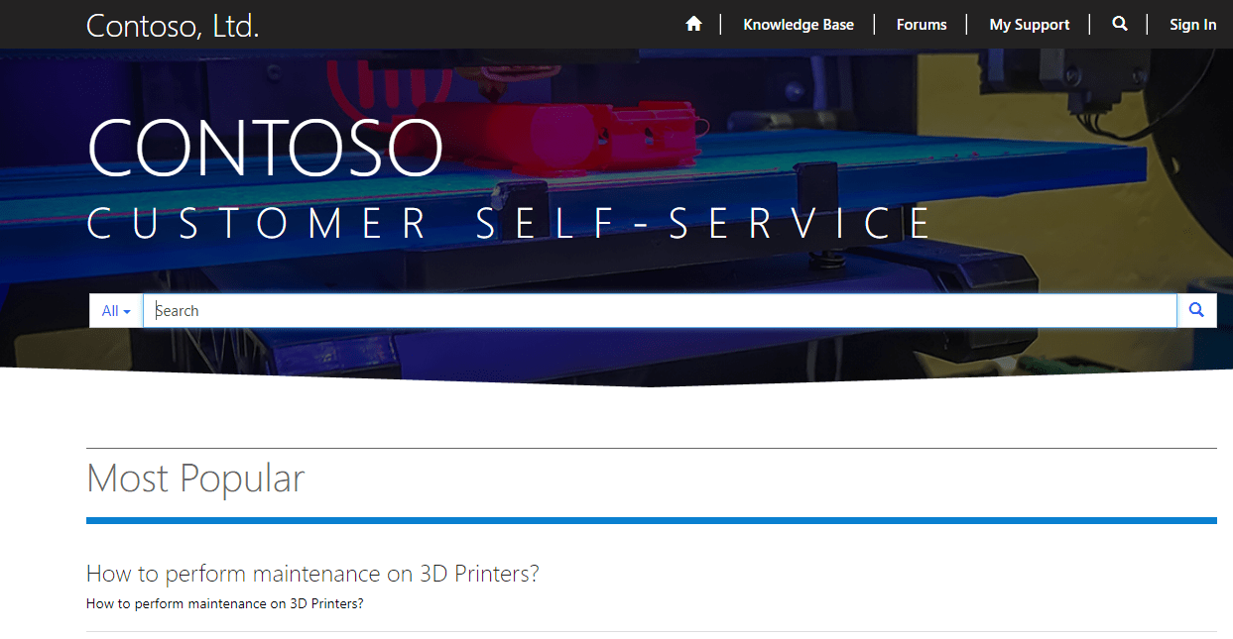Open search via navigation bar magnifier icon

1120,24
